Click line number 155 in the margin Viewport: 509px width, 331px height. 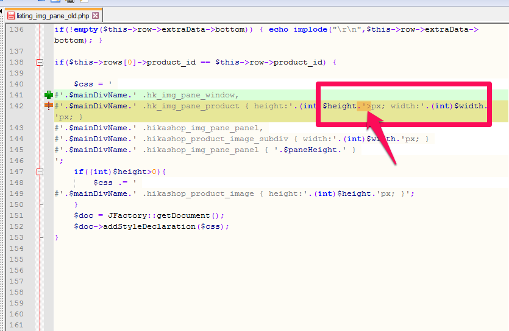pyautogui.click(x=16, y=259)
